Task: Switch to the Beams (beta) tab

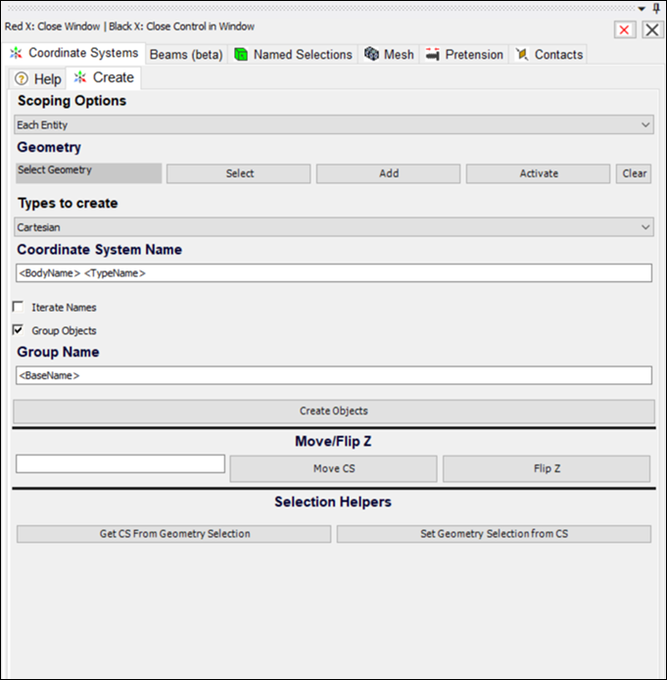Action: (186, 55)
